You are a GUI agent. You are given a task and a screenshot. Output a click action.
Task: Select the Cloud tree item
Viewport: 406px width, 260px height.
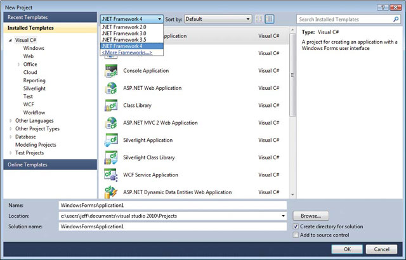(30, 72)
